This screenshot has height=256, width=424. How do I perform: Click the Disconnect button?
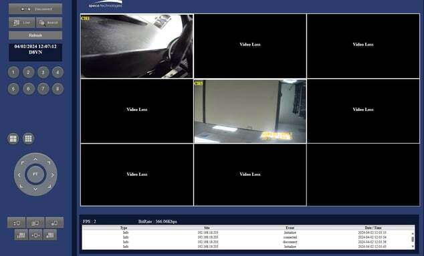(35, 9)
